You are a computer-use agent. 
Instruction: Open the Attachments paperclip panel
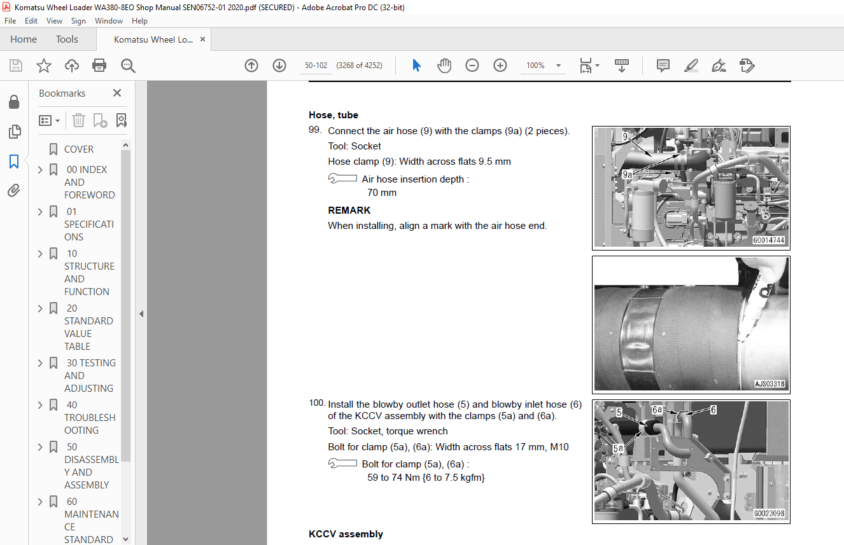point(14,190)
